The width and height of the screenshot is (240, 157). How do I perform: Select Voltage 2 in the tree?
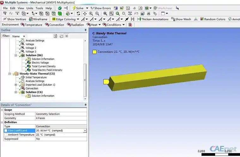(31, 48)
